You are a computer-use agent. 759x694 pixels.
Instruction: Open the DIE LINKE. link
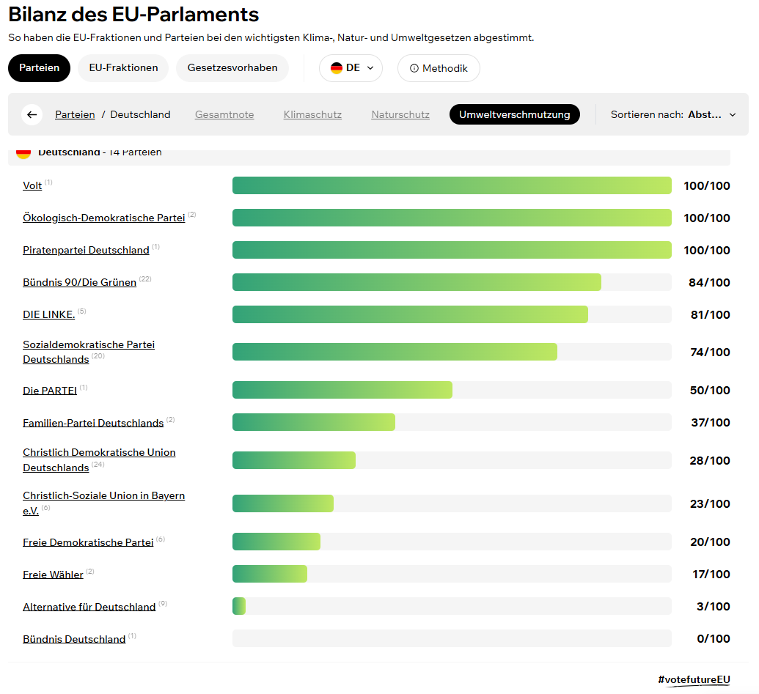[49, 315]
